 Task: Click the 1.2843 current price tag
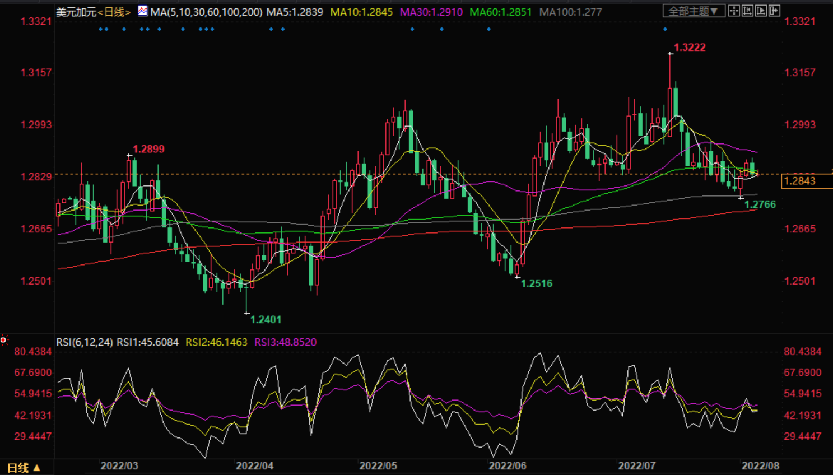coord(800,181)
